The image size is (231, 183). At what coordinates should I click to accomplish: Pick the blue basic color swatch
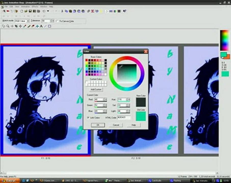coord(87,72)
